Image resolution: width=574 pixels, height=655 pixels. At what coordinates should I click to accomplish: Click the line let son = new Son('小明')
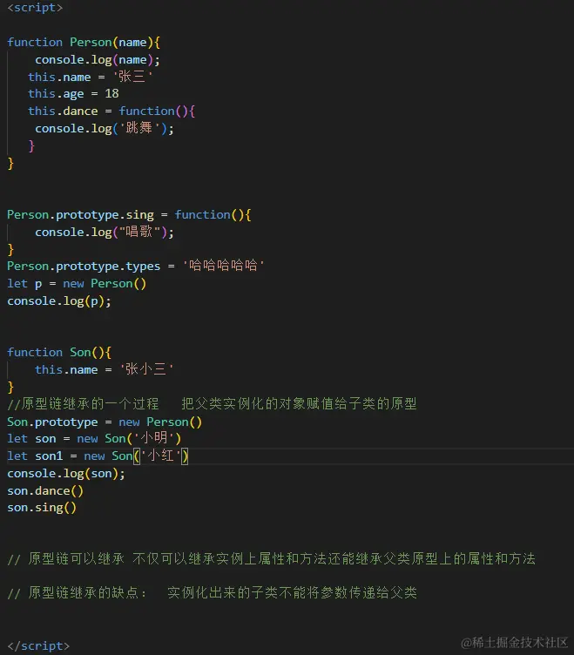(x=94, y=439)
